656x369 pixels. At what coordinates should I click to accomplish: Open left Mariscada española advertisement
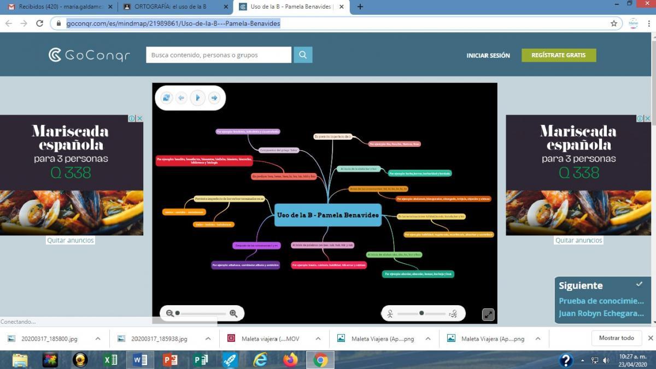click(x=71, y=175)
